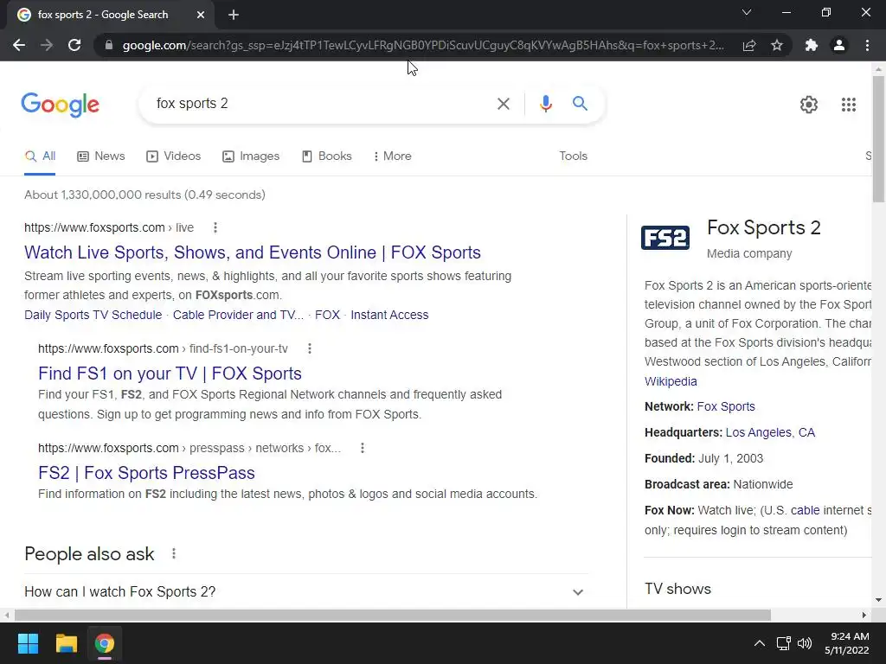Open the Los Angeles, CA headquarters link
This screenshot has height=664, width=886.
click(770, 432)
